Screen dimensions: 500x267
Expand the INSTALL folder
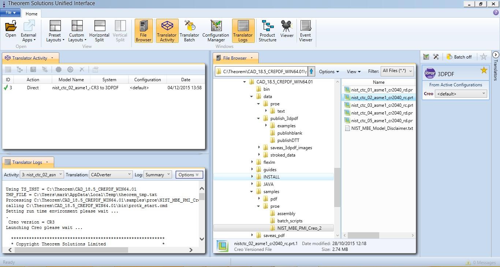tap(252, 177)
